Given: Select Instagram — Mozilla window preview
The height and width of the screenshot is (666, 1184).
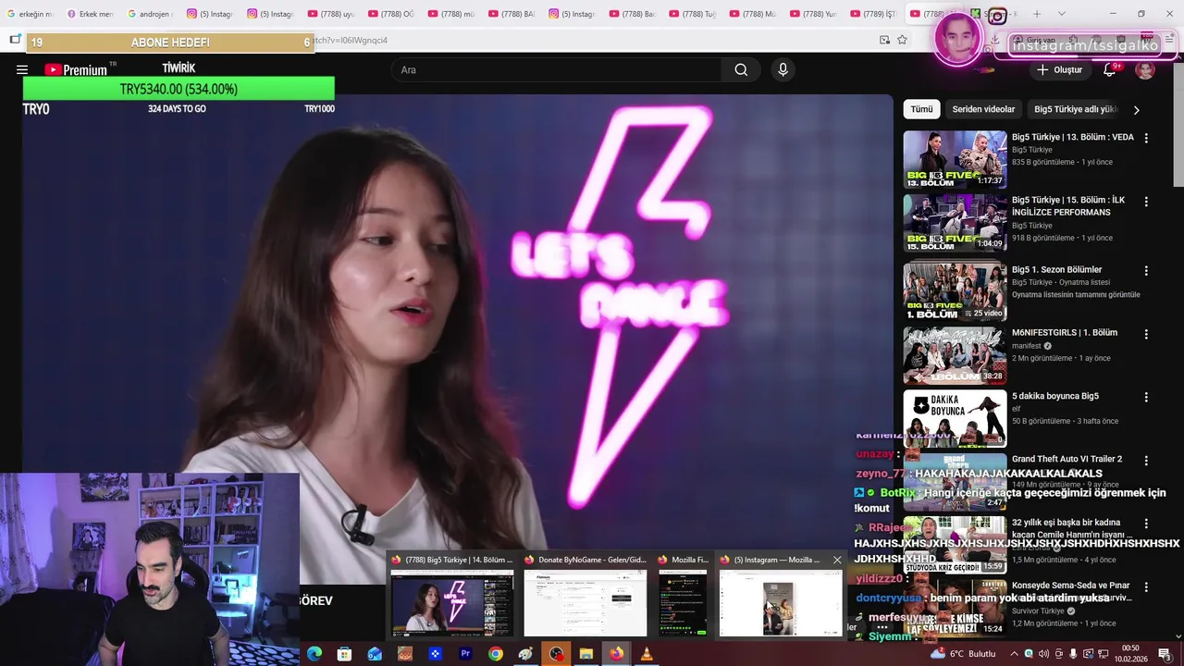Looking at the screenshot, I should click(782, 596).
